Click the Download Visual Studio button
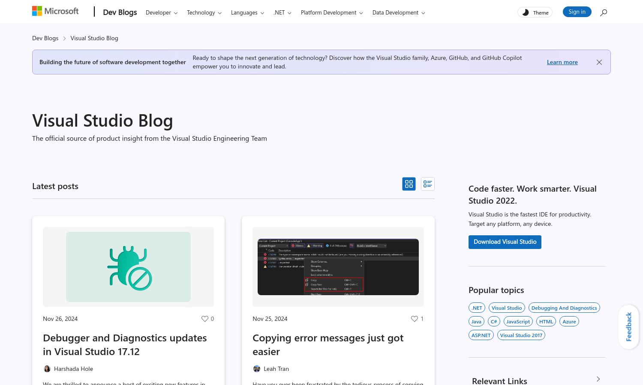The image size is (643, 385). pyautogui.click(x=505, y=242)
